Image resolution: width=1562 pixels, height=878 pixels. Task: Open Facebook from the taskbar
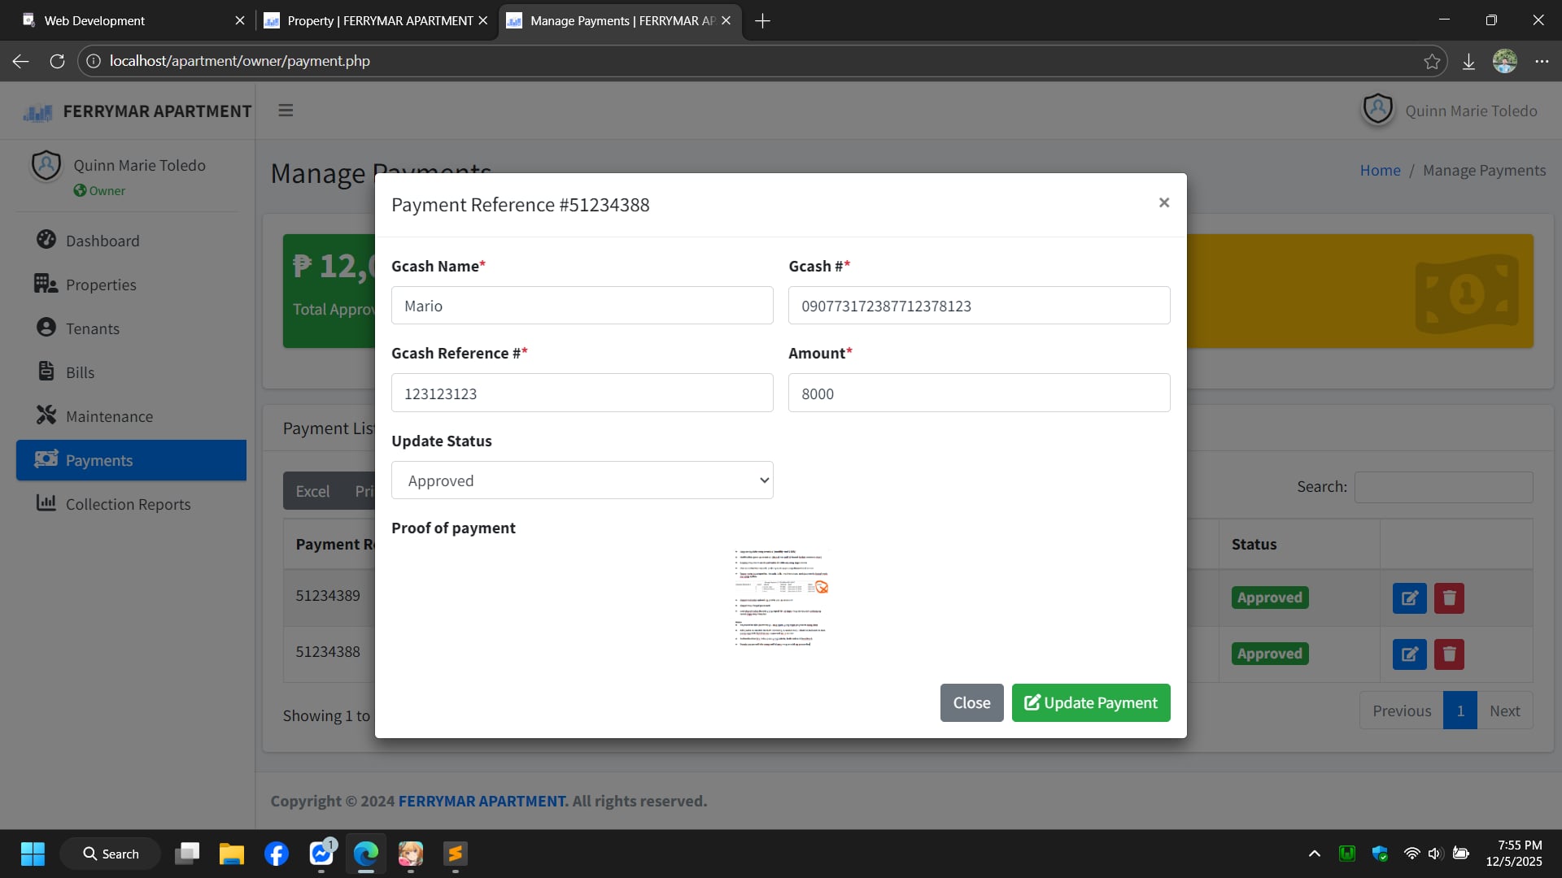(x=277, y=854)
